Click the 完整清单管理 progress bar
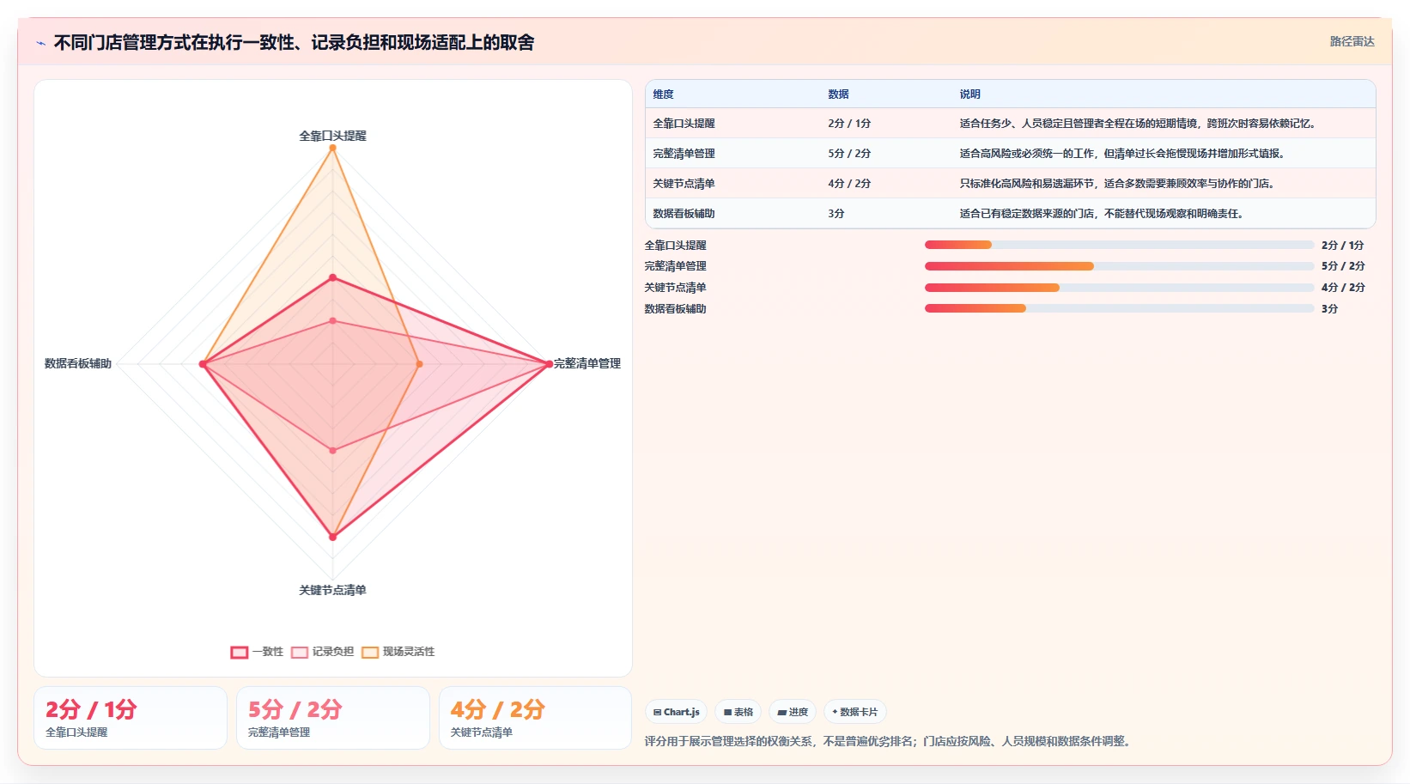The width and height of the screenshot is (1410, 784). click(1119, 266)
